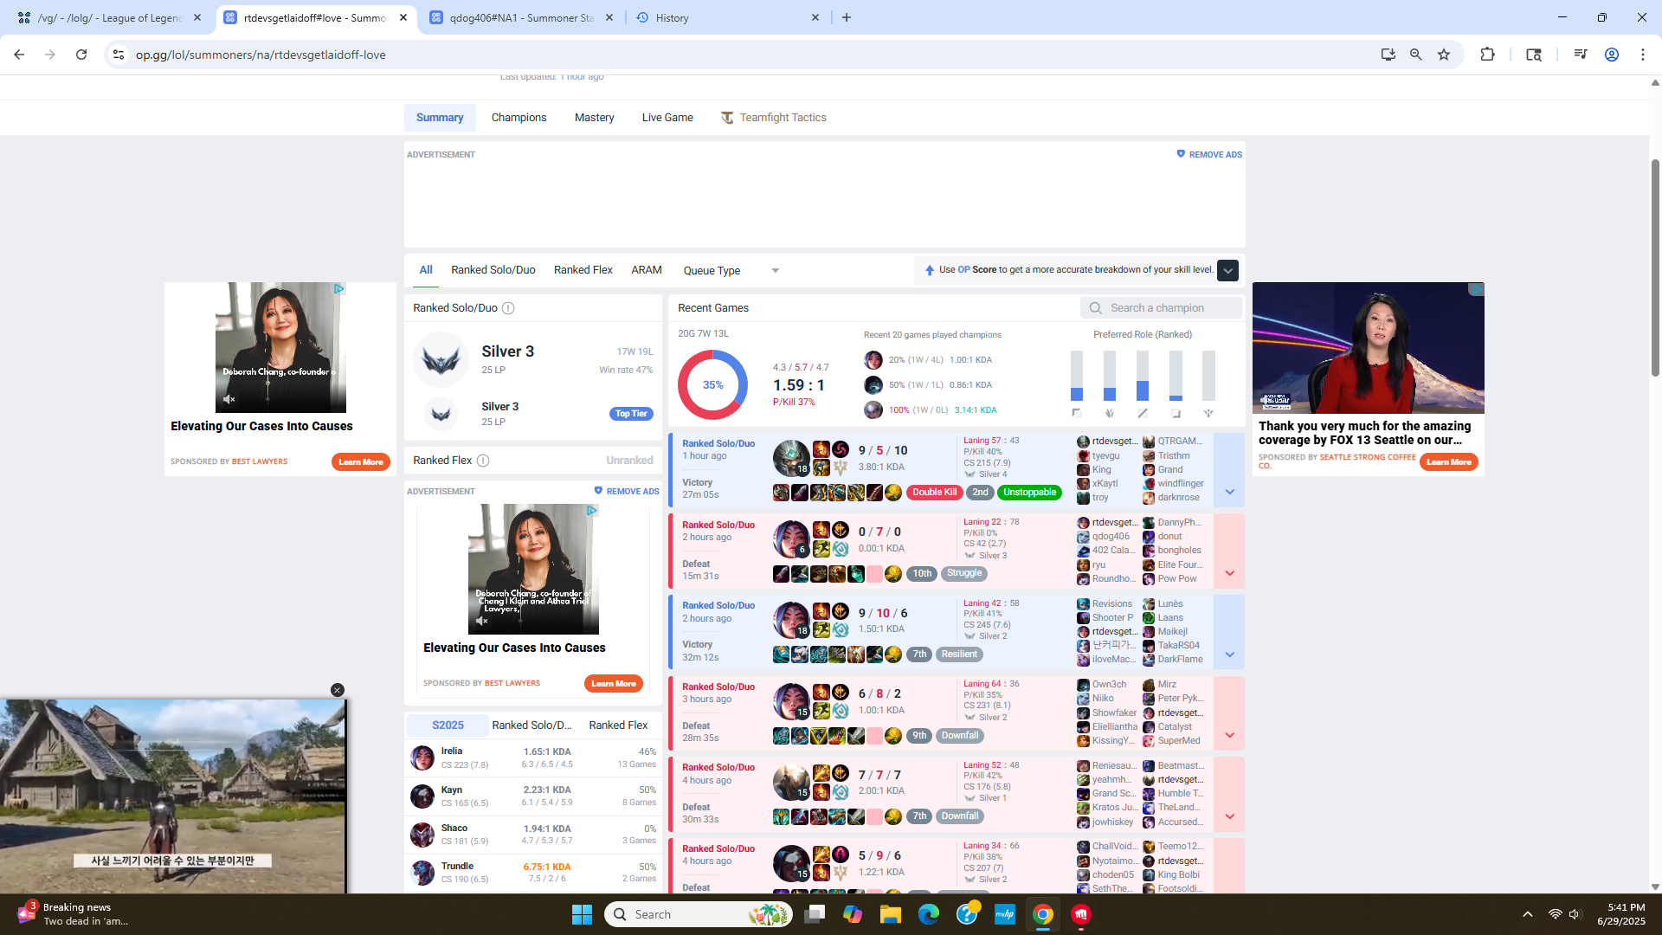1662x935 pixels.
Task: Open the Summary tab
Action: tap(440, 118)
